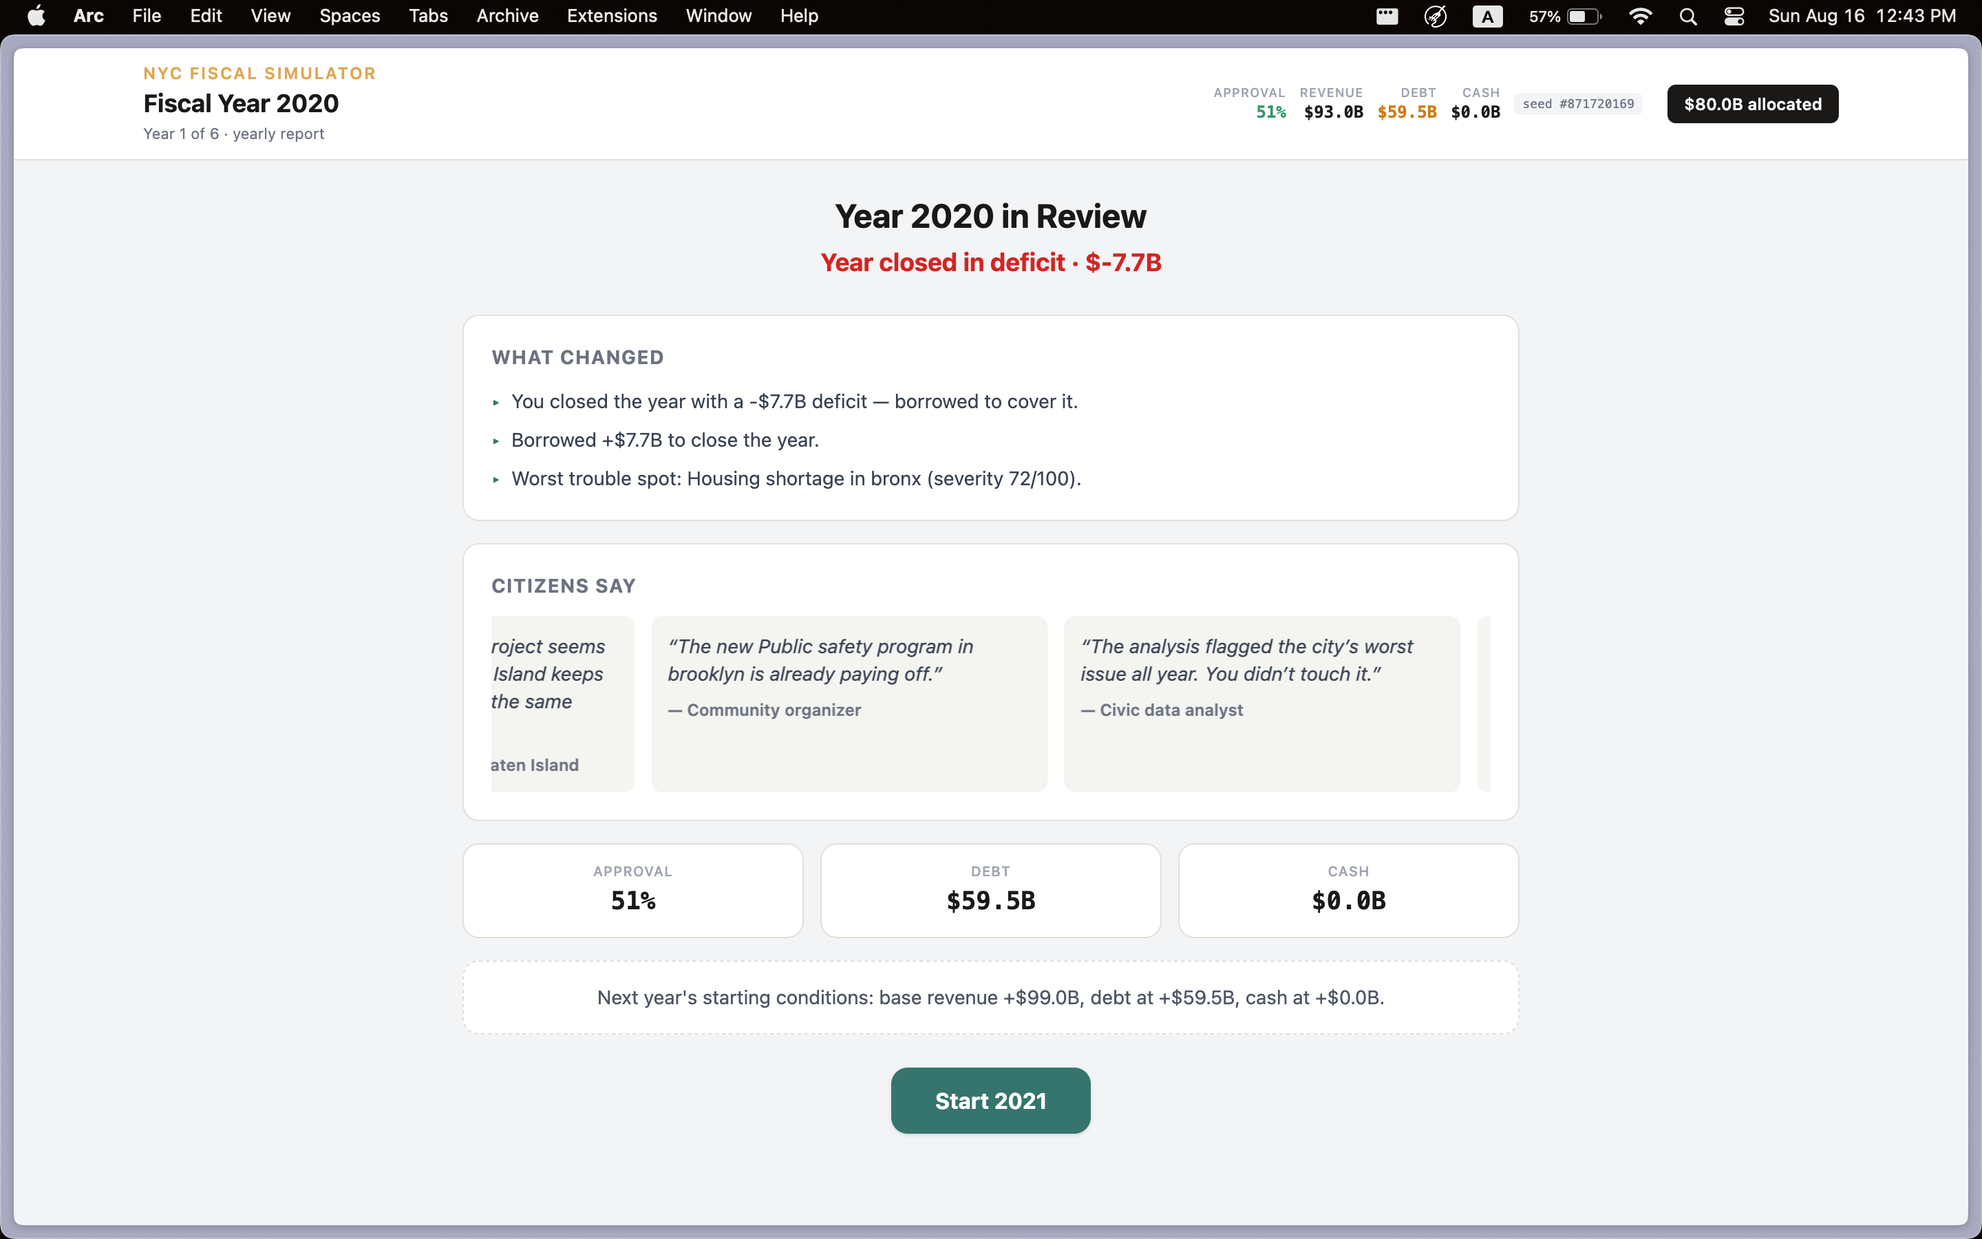The width and height of the screenshot is (1982, 1239).
Task: Select the Civic data analyst quote card
Action: tap(1261, 704)
